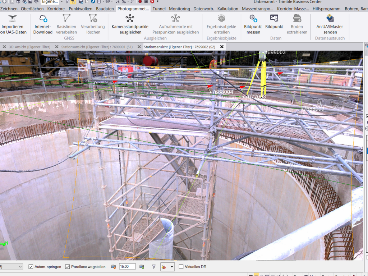
Task: Switch to Stationsansicht 7699001 (S1) tab
Action: pos(97,47)
